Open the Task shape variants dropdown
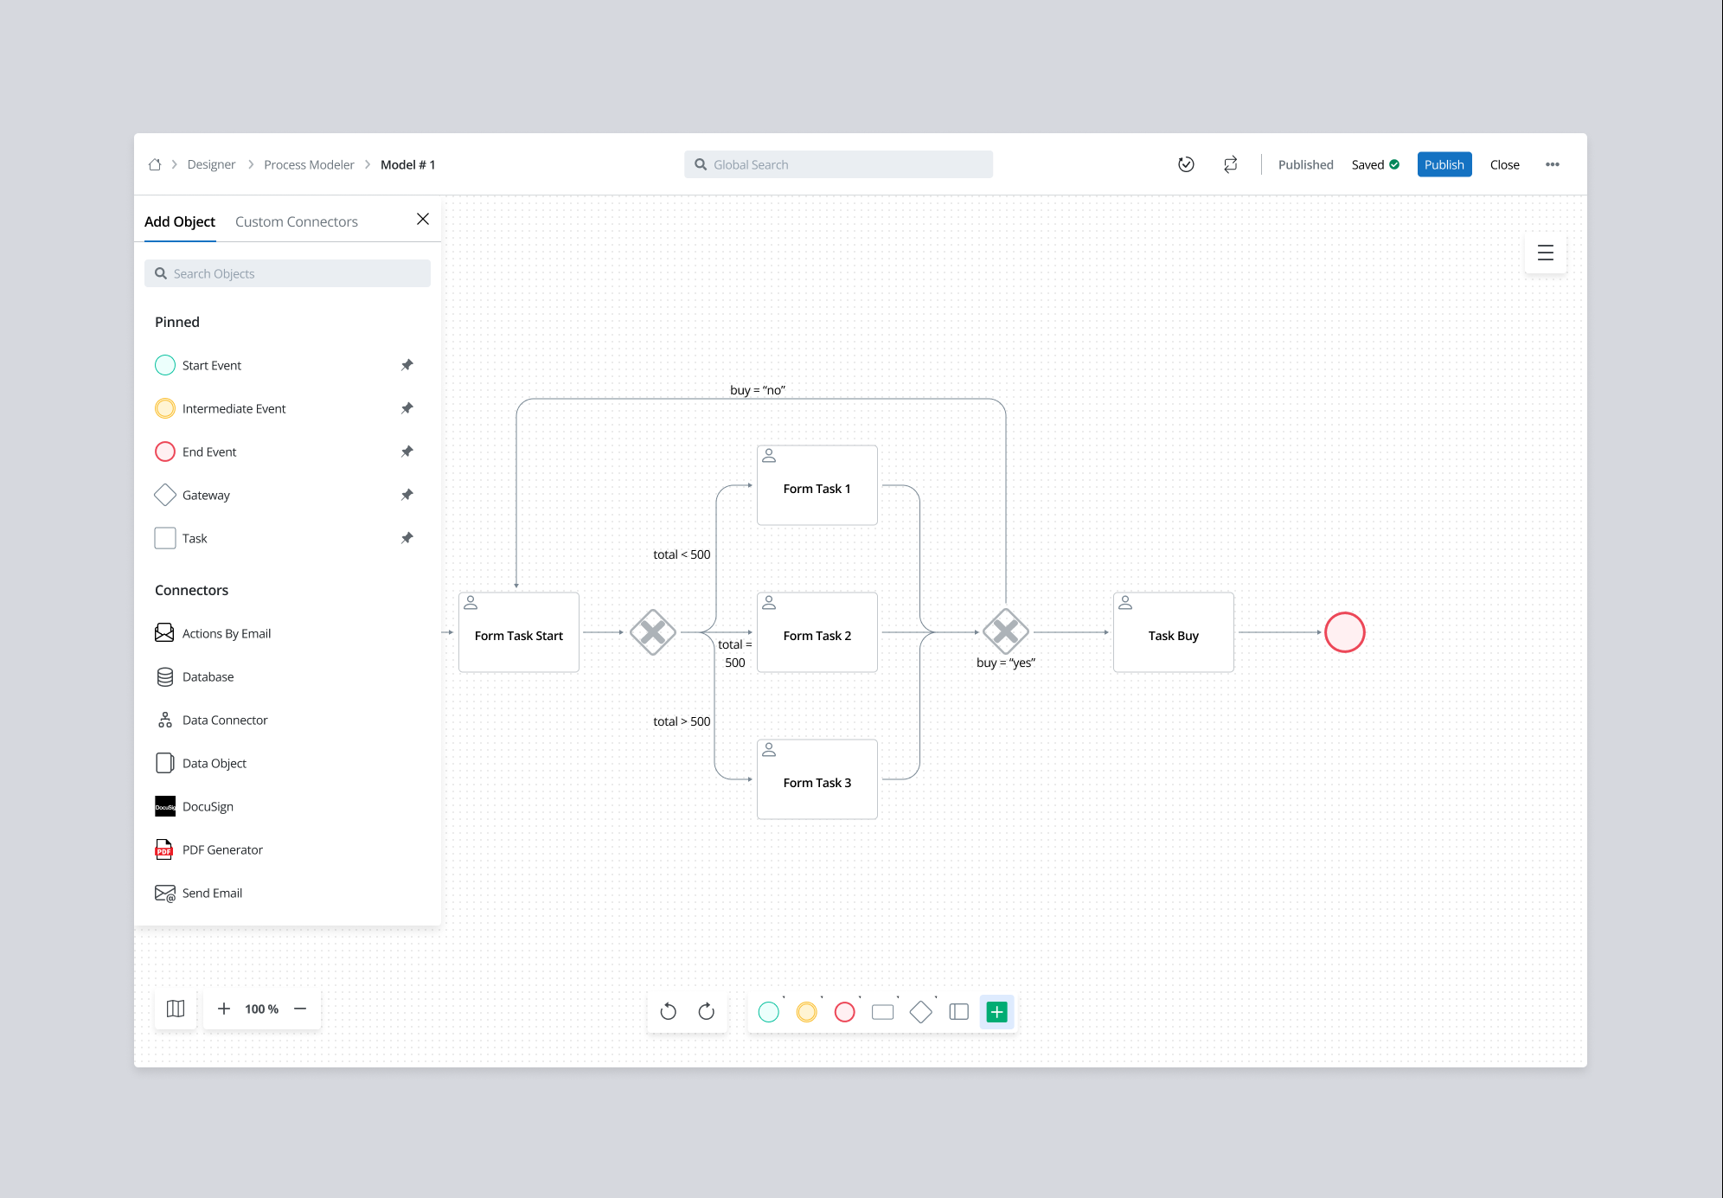Image resolution: width=1723 pixels, height=1198 pixels. tap(897, 996)
